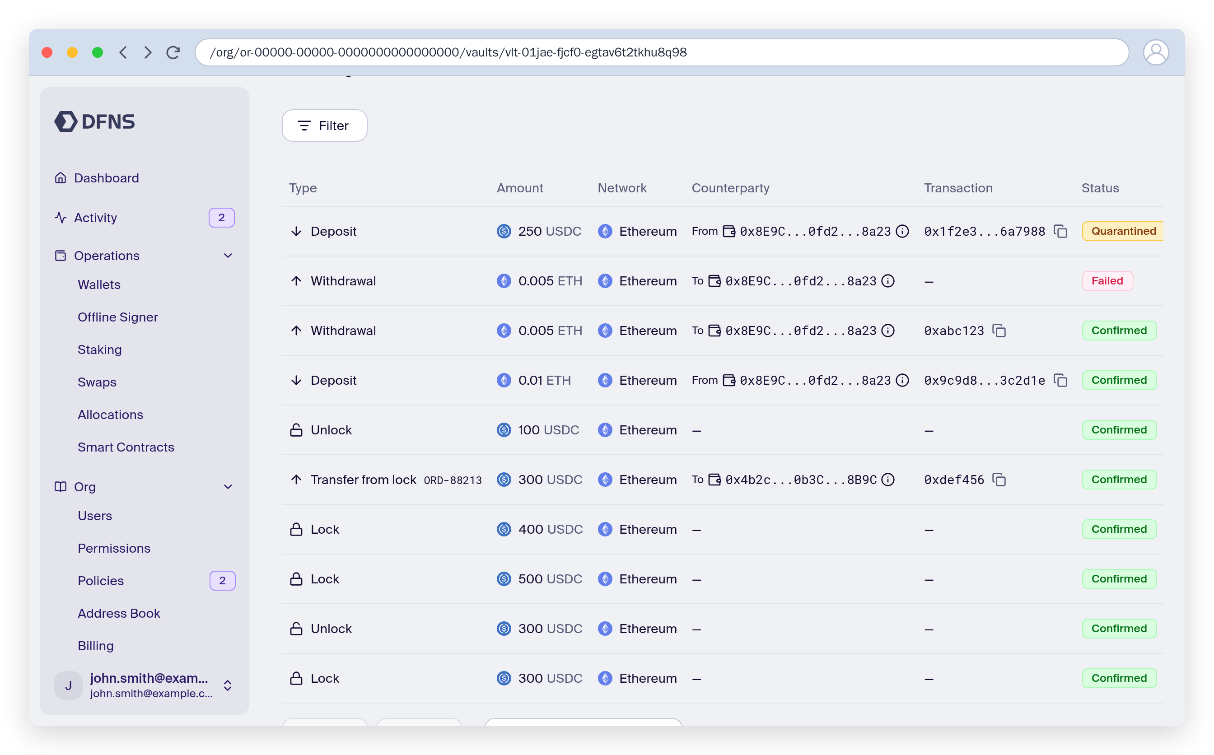Viewport: 1214px width, 755px height.
Task: Collapse the Operations section
Action: point(228,256)
